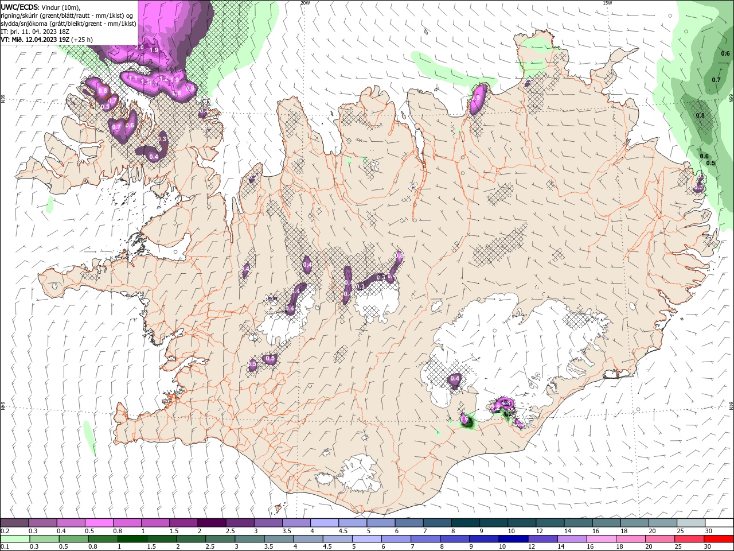Click the darkest green lower swatch between 1 and 1.5

pyautogui.click(x=132, y=539)
